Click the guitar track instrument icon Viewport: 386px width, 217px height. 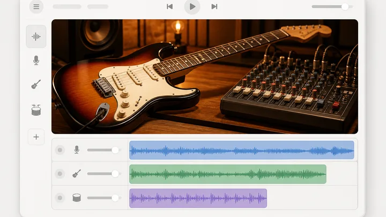pyautogui.click(x=77, y=174)
